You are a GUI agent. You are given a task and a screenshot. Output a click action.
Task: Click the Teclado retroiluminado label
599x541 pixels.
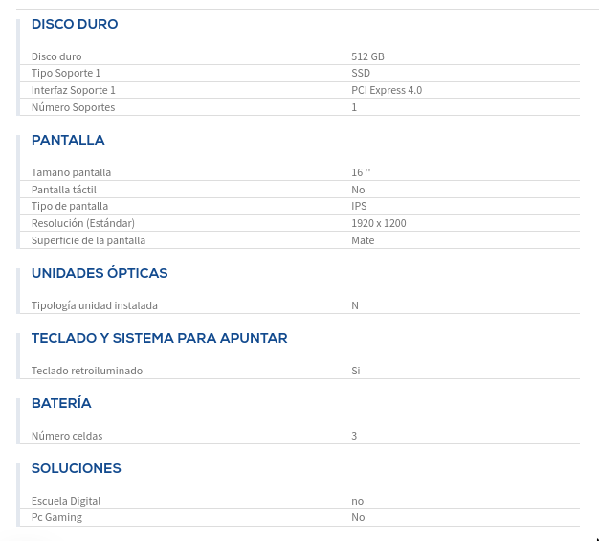tap(87, 371)
